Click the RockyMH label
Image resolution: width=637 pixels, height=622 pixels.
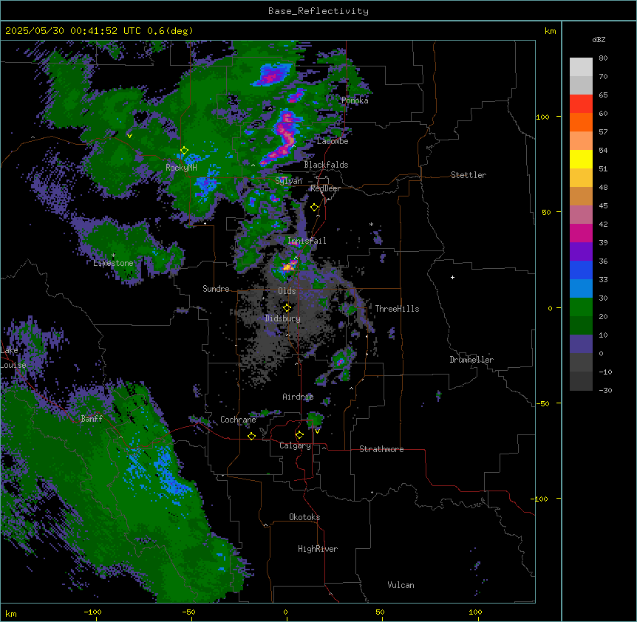tap(181, 167)
